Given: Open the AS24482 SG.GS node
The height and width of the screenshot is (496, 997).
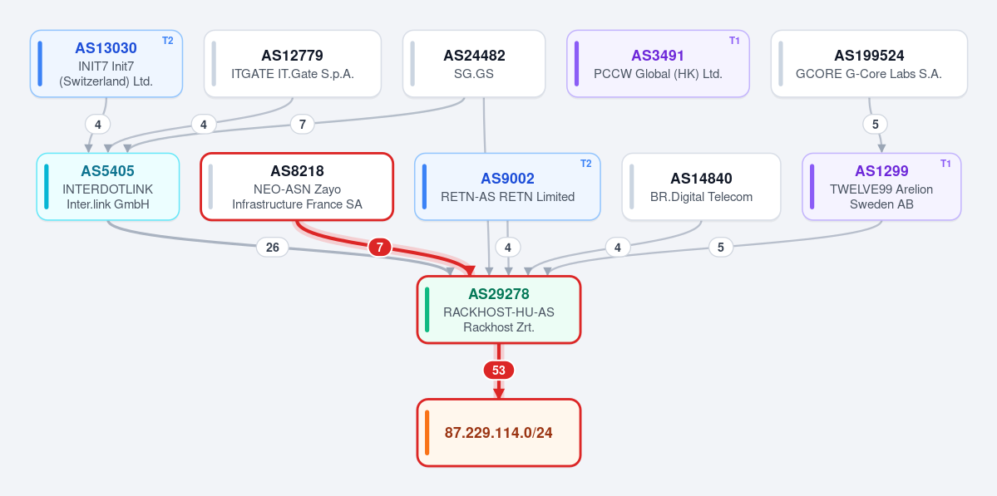Looking at the screenshot, I should pos(474,63).
